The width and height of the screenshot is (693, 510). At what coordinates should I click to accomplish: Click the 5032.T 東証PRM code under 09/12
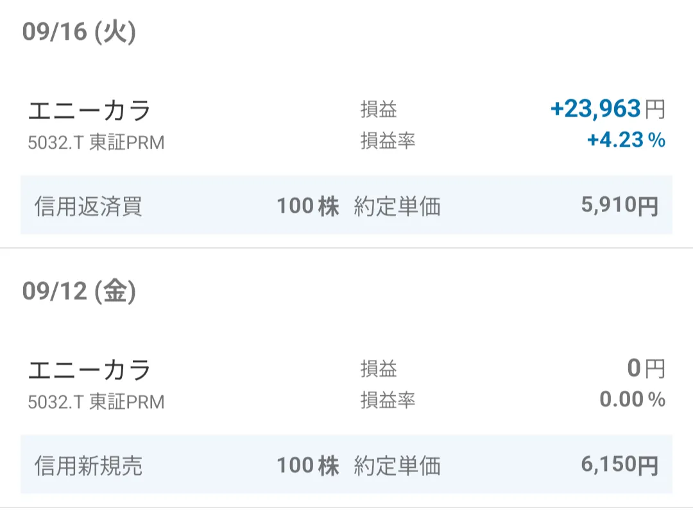point(96,402)
